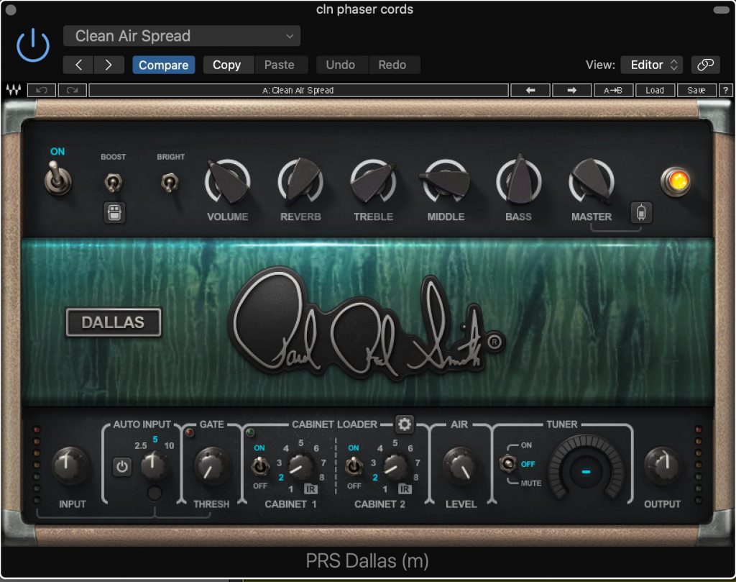This screenshot has width=736, height=582.
Task: Click the Redo button
Action: tap(393, 65)
